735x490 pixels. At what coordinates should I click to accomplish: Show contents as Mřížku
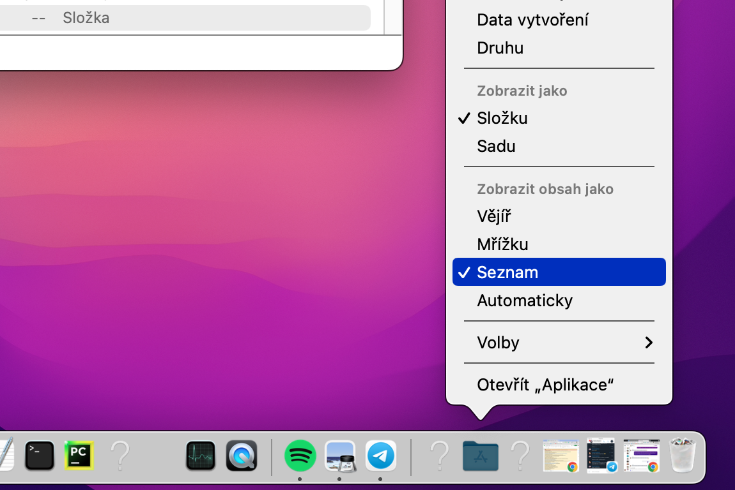(559, 244)
